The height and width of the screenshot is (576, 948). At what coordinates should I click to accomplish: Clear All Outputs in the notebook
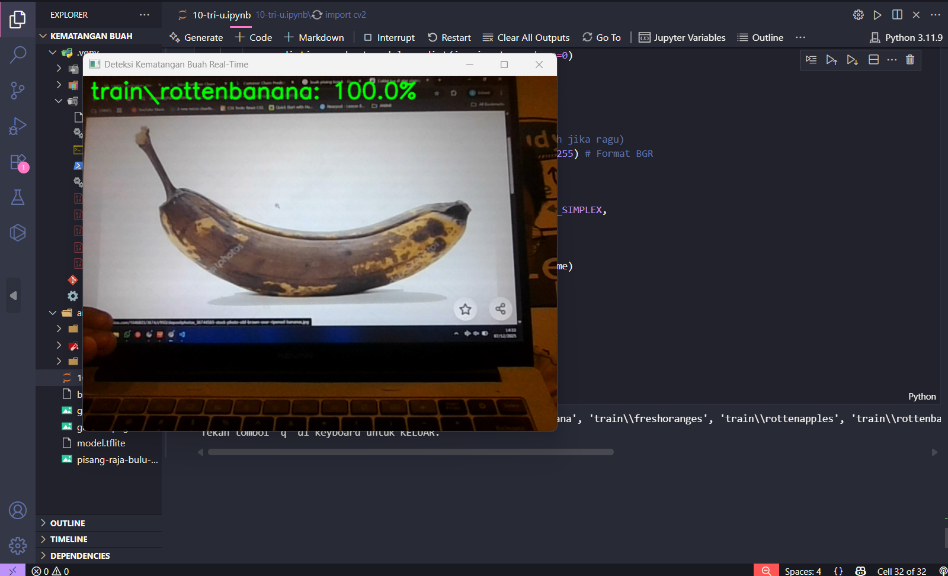click(526, 37)
